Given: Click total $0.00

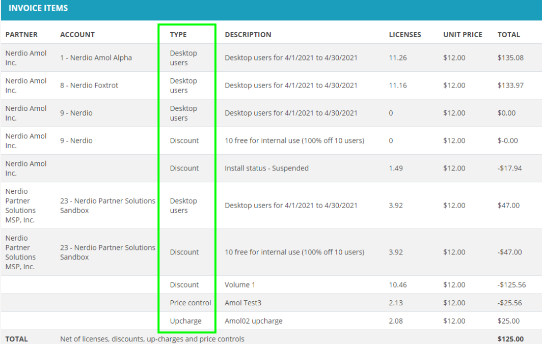Looking at the screenshot, I should pyautogui.click(x=506, y=113).
